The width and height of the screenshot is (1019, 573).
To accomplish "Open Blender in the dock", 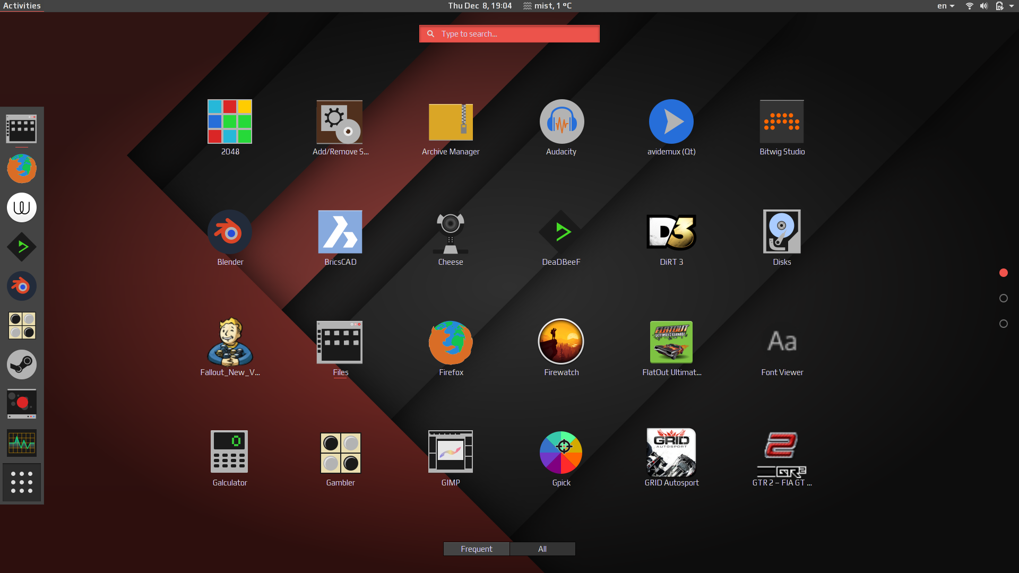I will pos(22,286).
